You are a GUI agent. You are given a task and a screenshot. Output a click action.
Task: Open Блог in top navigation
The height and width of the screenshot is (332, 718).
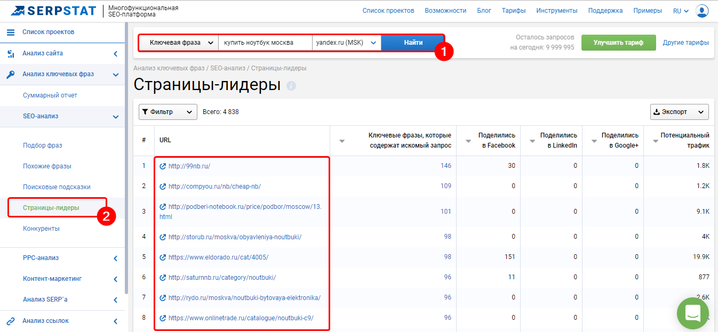tap(484, 11)
